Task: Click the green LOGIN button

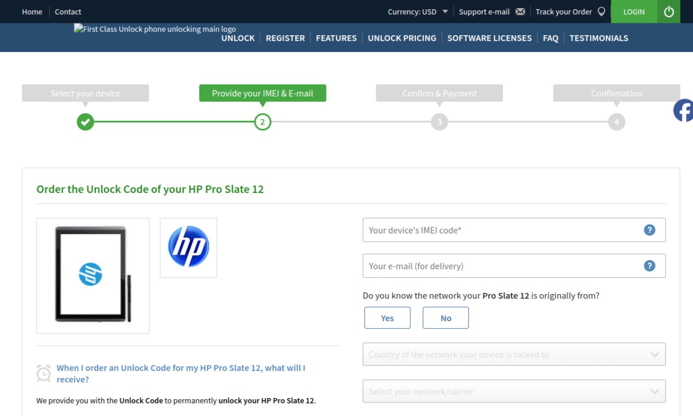Action: coord(634,11)
